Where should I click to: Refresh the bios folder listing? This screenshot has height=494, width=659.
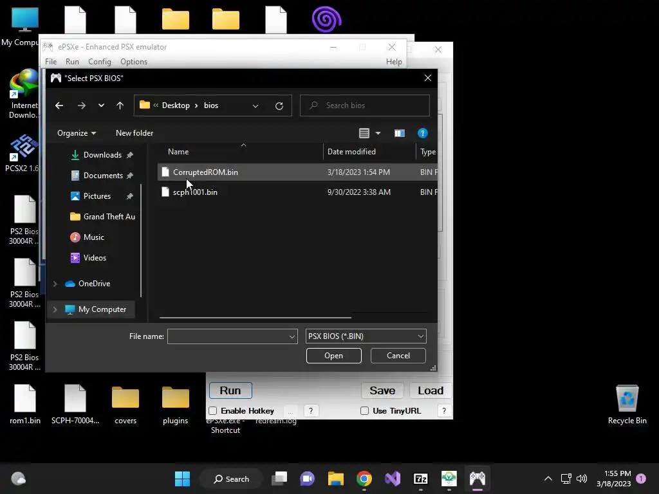279,106
